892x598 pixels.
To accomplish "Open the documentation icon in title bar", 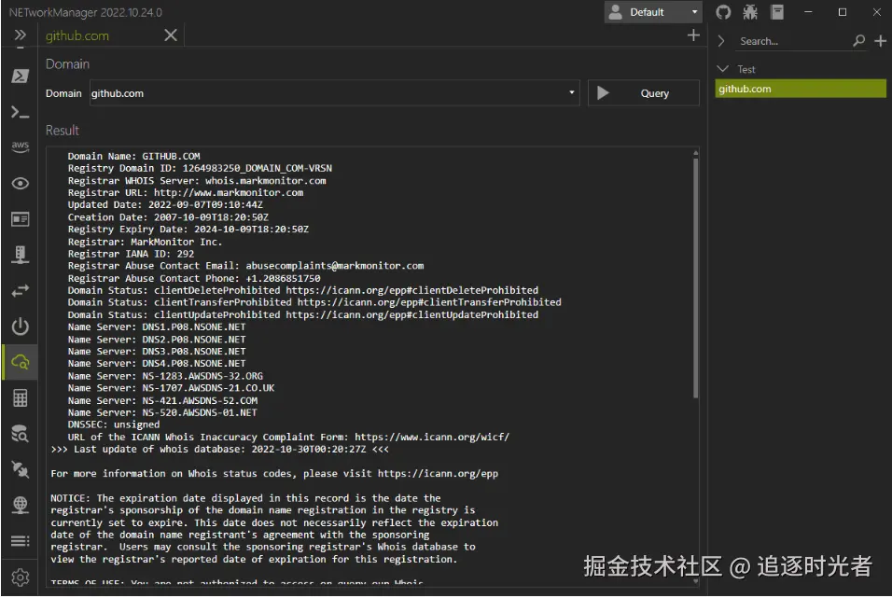I will coord(777,12).
